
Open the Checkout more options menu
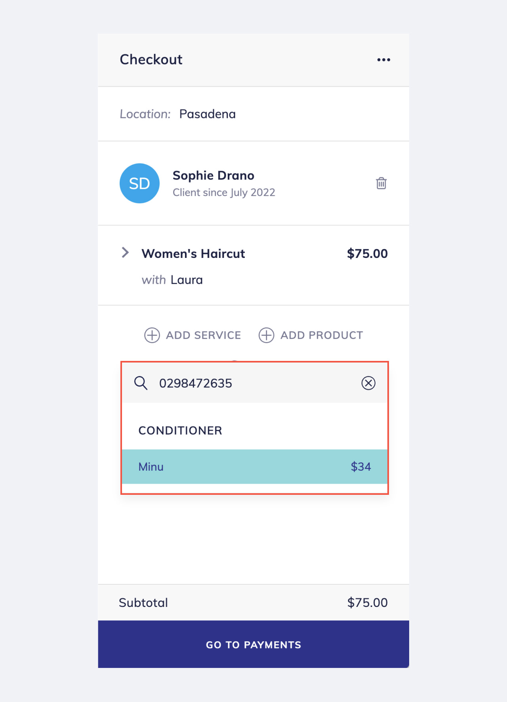point(383,60)
